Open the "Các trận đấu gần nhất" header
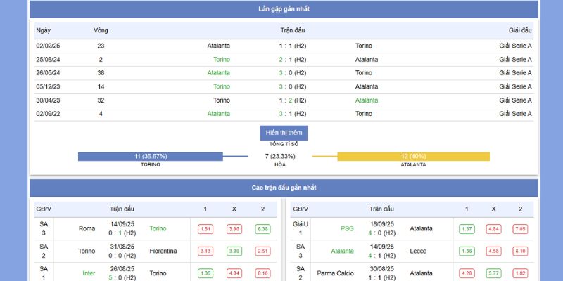 click(284, 188)
